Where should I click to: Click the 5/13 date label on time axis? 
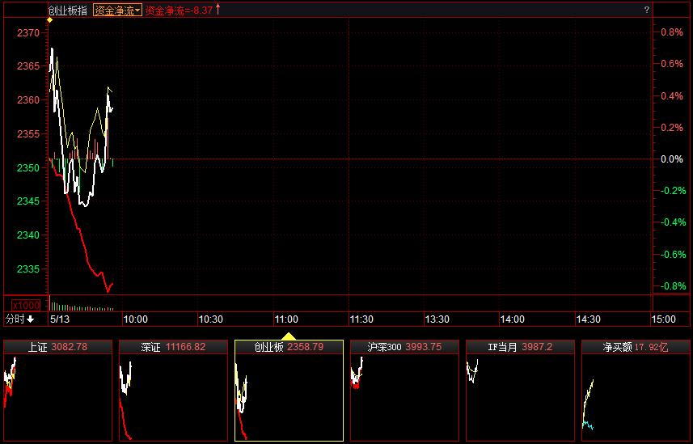tap(61, 319)
